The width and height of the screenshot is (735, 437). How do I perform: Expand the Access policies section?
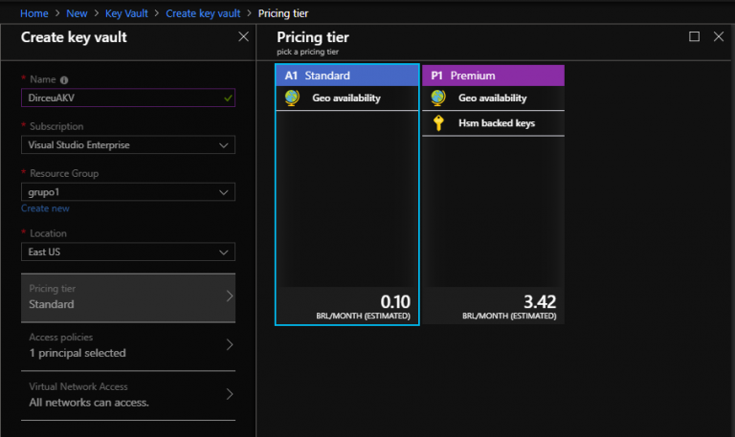(x=127, y=345)
